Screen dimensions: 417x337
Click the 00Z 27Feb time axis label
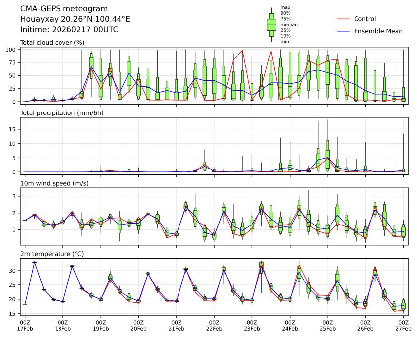pyautogui.click(x=403, y=325)
